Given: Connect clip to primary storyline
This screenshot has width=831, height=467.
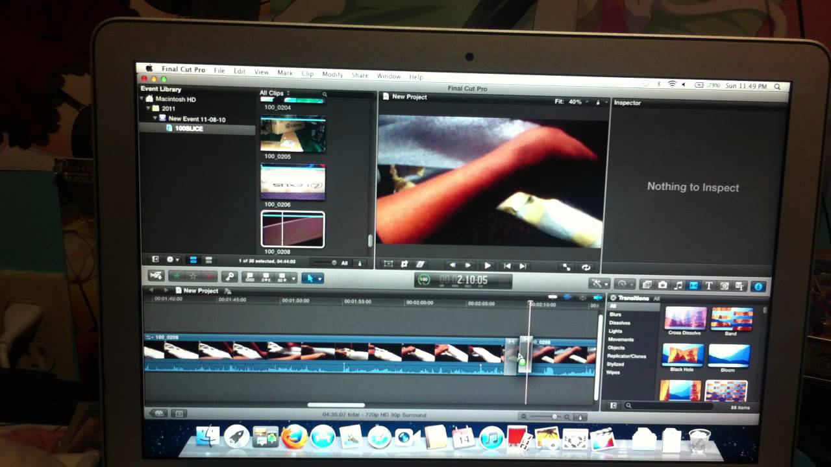Looking at the screenshot, I should pyautogui.click(x=249, y=277).
